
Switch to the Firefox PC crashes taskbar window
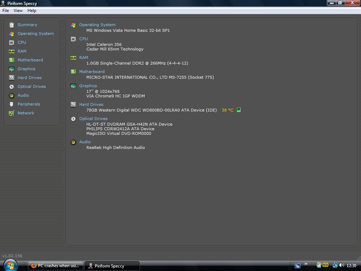click(x=56, y=266)
